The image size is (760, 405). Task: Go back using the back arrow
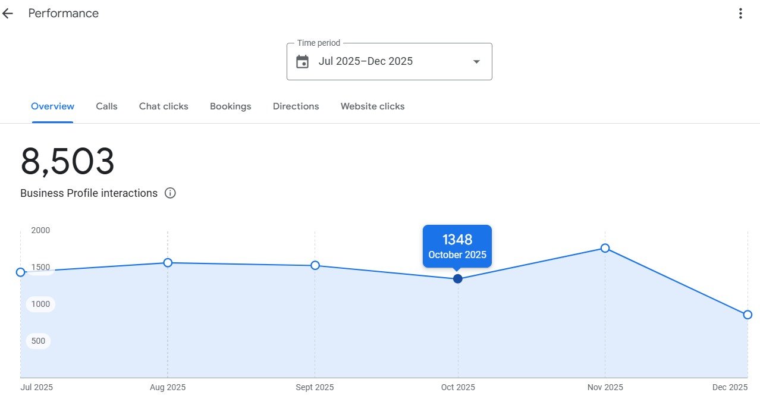tap(8, 14)
